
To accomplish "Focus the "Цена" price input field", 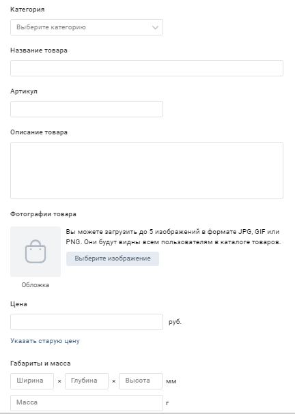I will (x=87, y=322).
